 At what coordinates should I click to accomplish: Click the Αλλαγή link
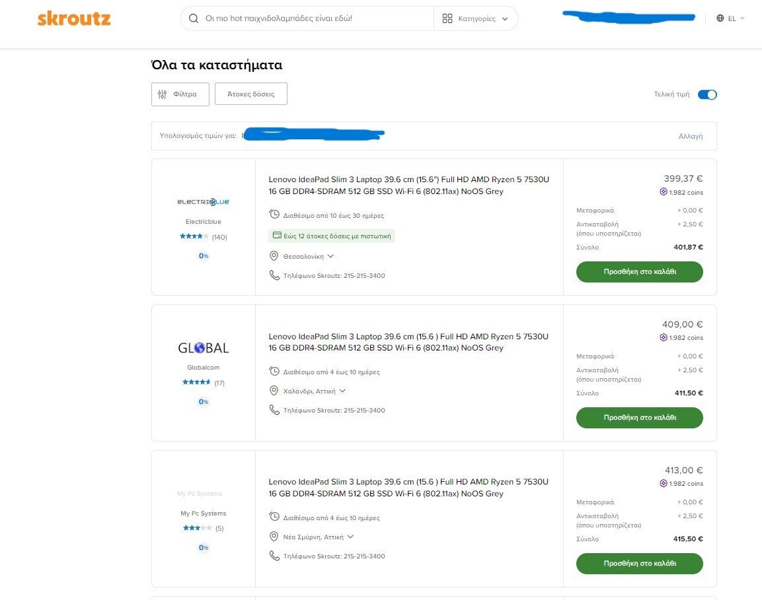point(691,137)
